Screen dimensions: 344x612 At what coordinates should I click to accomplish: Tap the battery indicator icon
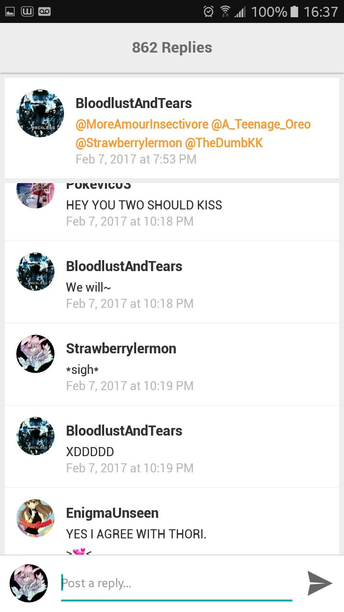pyautogui.click(x=294, y=11)
